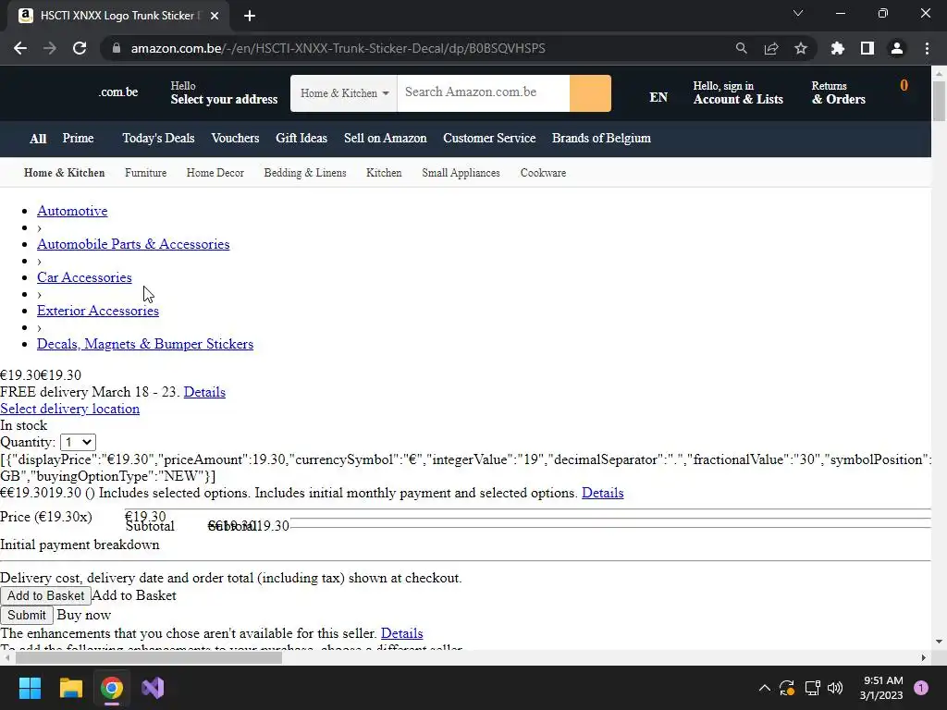
Task: Share this page via share icon
Action: [x=771, y=48]
